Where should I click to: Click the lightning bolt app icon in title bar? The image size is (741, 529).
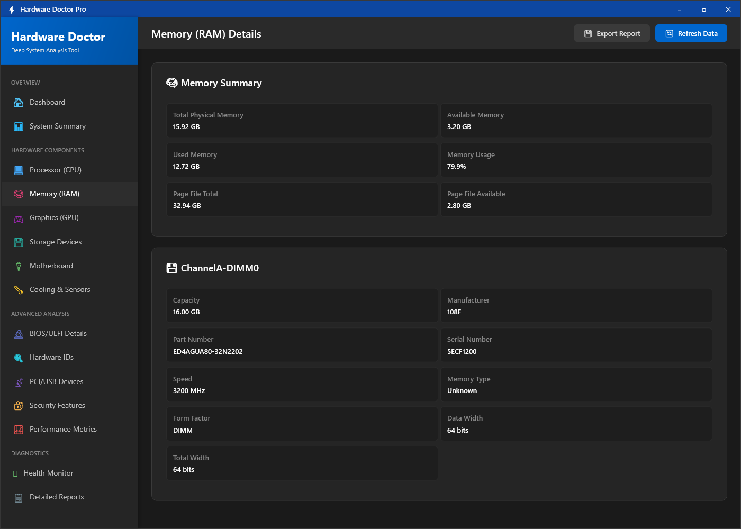pyautogui.click(x=12, y=10)
